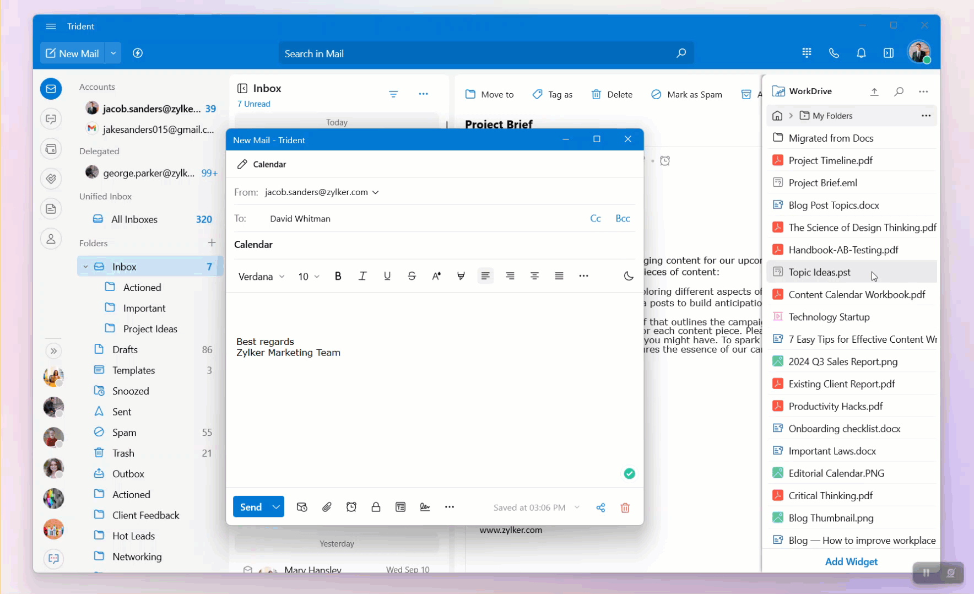Search within the WorkDrive widget

coord(899,91)
